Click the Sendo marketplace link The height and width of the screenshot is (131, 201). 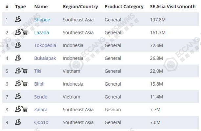[41, 97]
